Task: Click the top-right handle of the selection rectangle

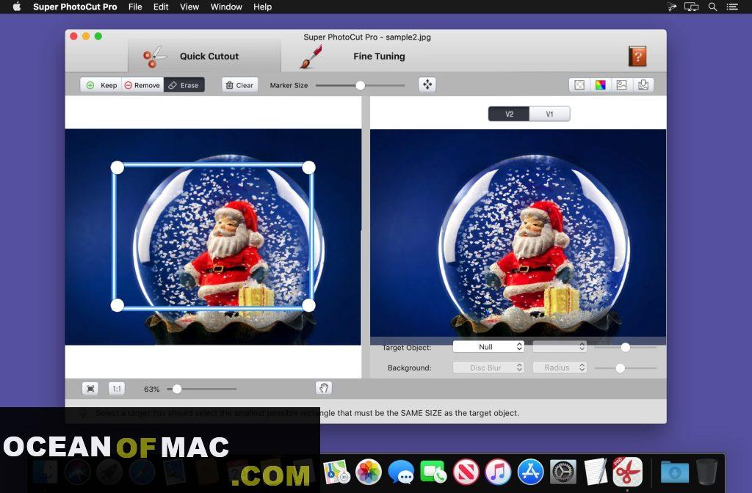Action: pyautogui.click(x=309, y=167)
